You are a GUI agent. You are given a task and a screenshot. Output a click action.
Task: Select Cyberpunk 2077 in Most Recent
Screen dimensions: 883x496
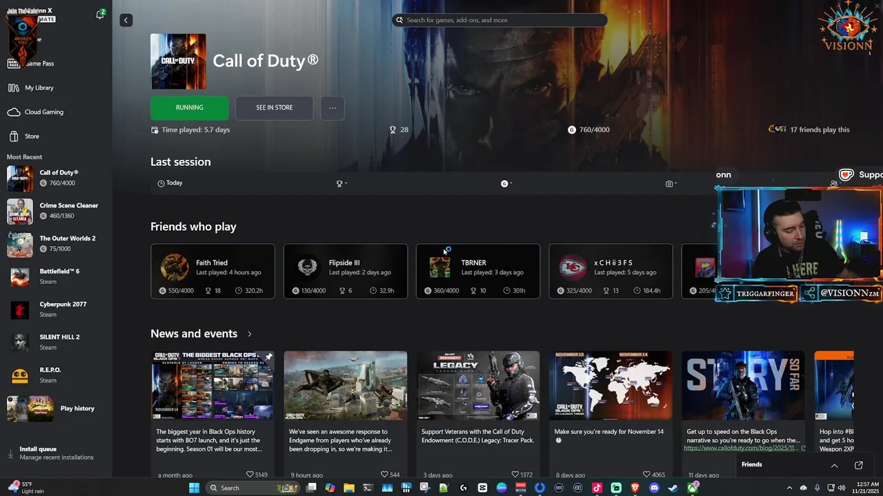pyautogui.click(x=55, y=309)
